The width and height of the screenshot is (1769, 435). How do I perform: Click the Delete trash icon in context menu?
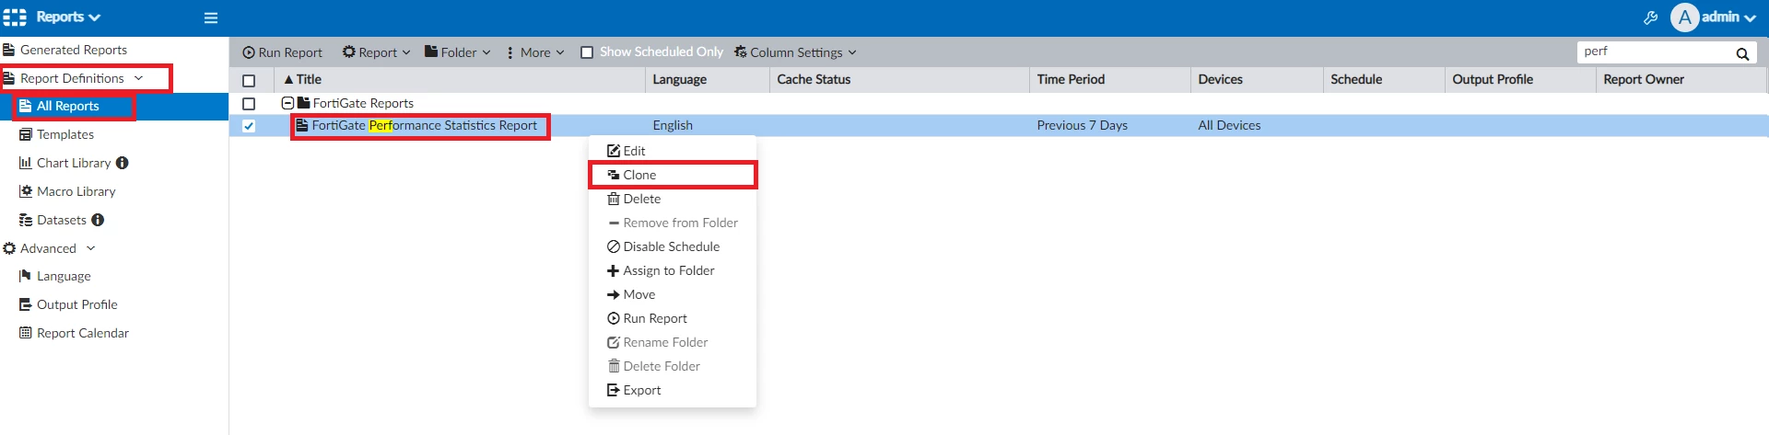[614, 199]
